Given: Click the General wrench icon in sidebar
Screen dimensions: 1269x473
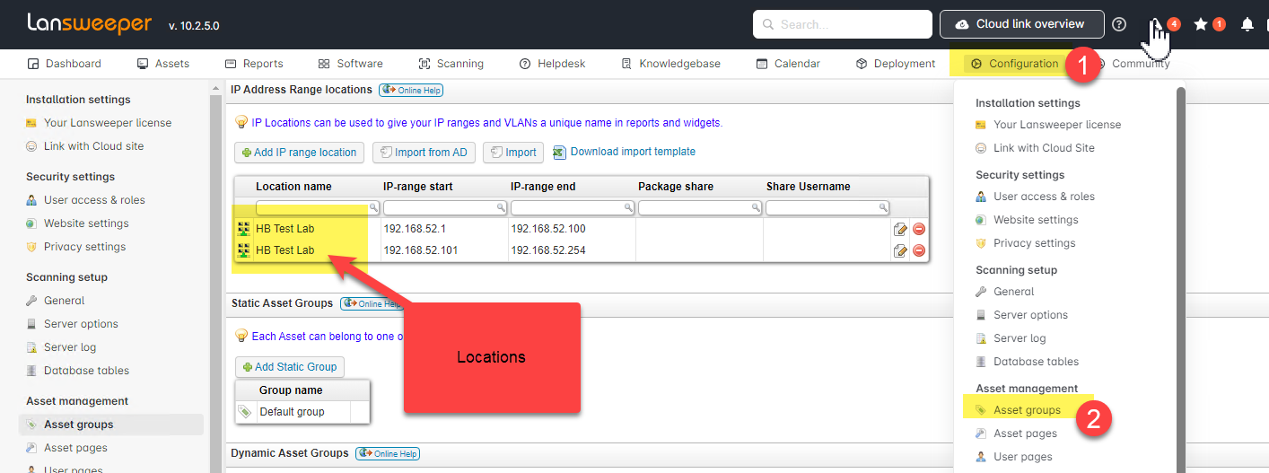Looking at the screenshot, I should tap(31, 301).
